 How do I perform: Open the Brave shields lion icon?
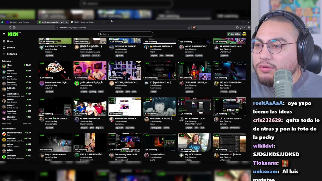point(194,27)
